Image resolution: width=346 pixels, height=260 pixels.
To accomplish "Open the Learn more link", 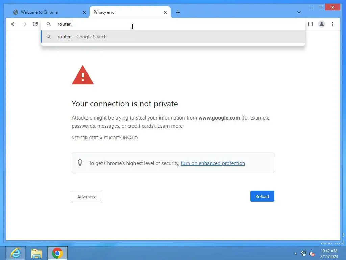I will 170,126.
